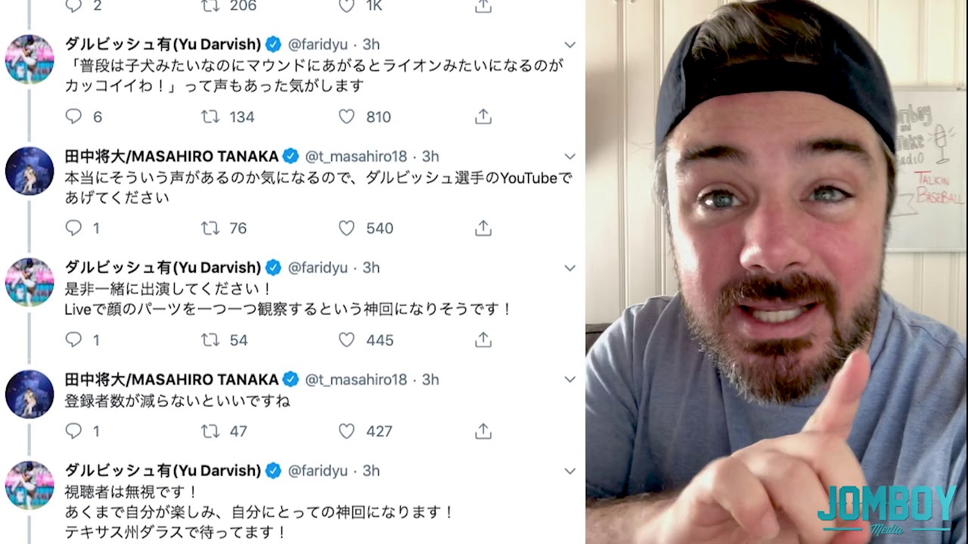Retweet Darvish's tweet with 810 likes
Image resolution: width=968 pixels, height=544 pixels.
click(x=210, y=116)
